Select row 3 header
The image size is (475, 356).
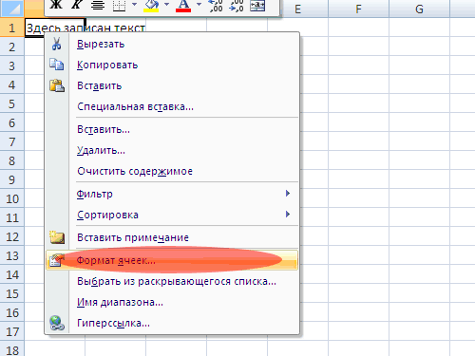12,66
